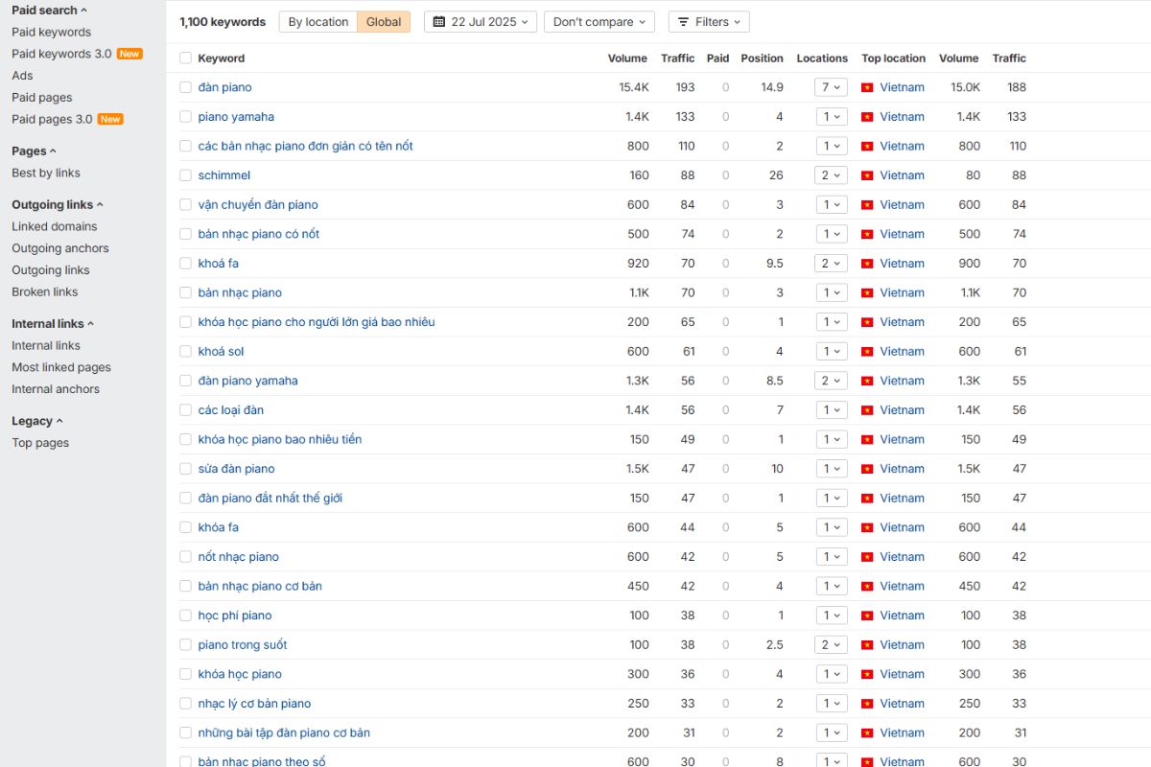Screen dimensions: 1151x767
Task: Open the keyword link các bản nhạc piano đơn giản có tên nốt
Action: [306, 146]
